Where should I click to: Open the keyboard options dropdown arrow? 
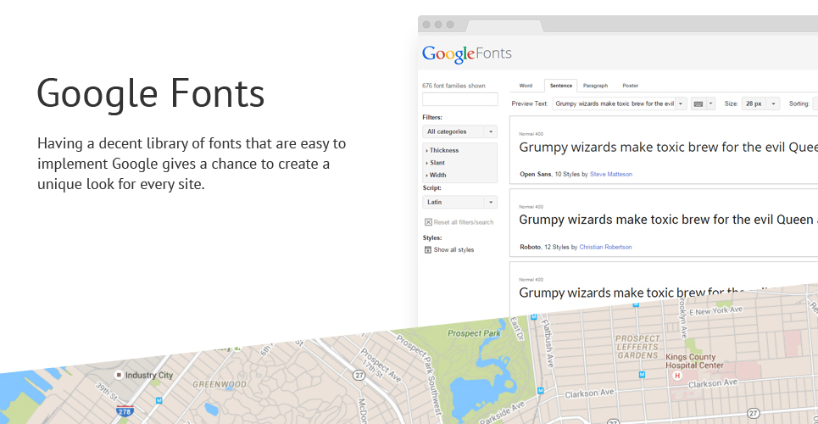pos(710,104)
